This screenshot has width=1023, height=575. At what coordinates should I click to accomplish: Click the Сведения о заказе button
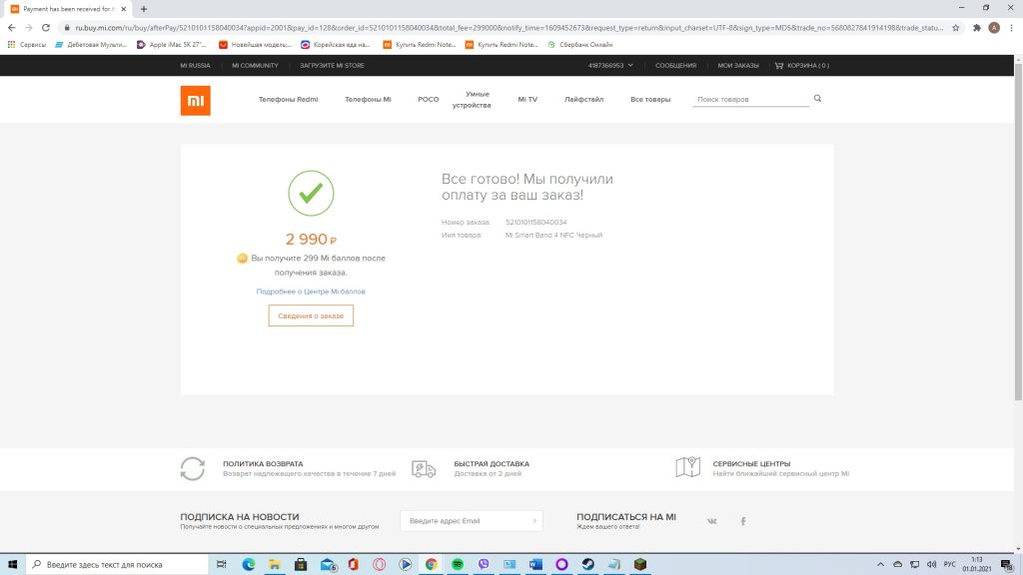[311, 315]
